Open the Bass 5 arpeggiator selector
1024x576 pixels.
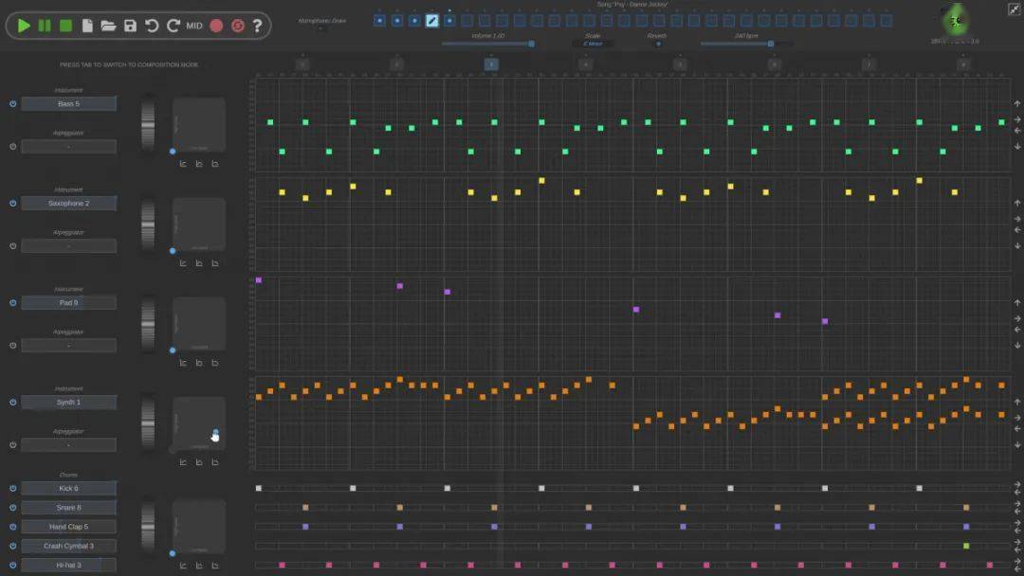(68, 147)
